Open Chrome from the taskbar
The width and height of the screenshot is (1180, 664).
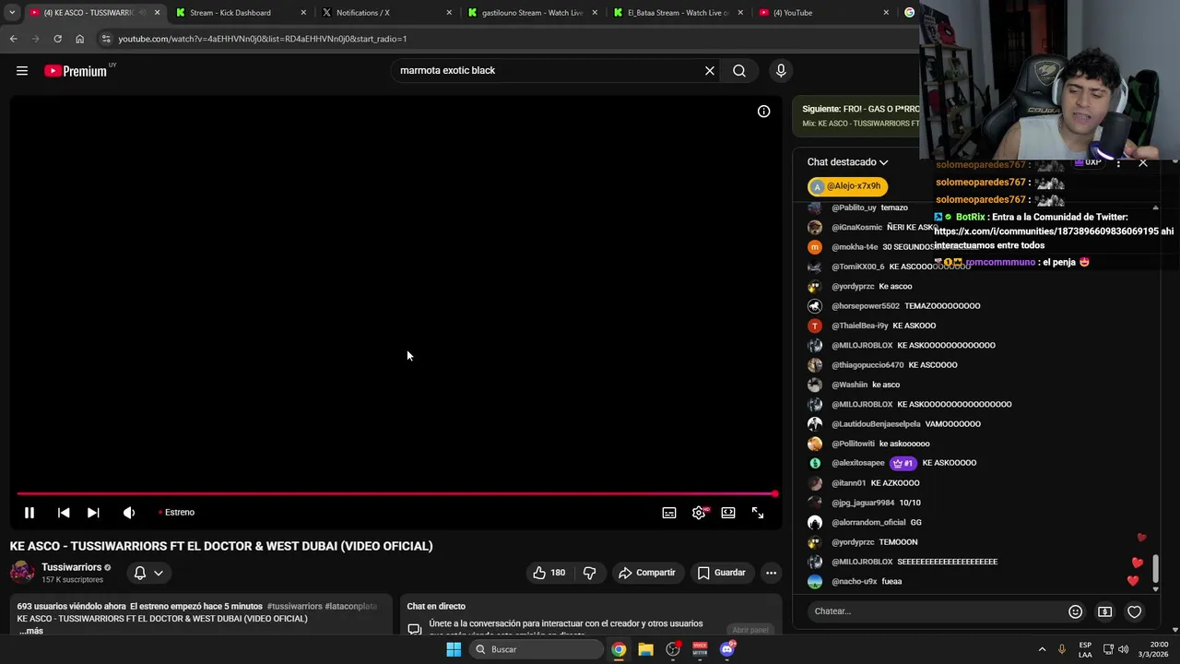[x=619, y=649]
